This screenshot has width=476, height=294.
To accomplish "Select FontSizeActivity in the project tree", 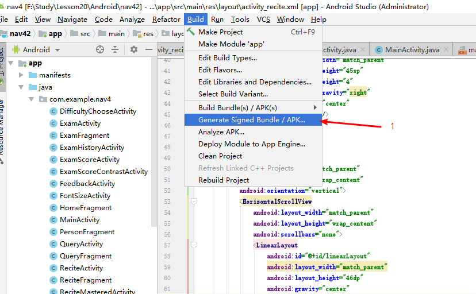I will tap(85, 196).
